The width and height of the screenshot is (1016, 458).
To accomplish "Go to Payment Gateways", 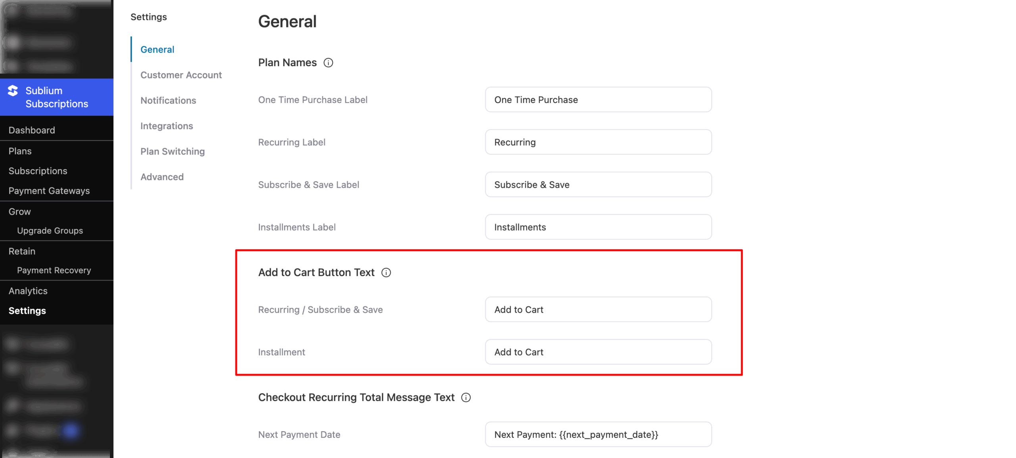I will pyautogui.click(x=49, y=191).
